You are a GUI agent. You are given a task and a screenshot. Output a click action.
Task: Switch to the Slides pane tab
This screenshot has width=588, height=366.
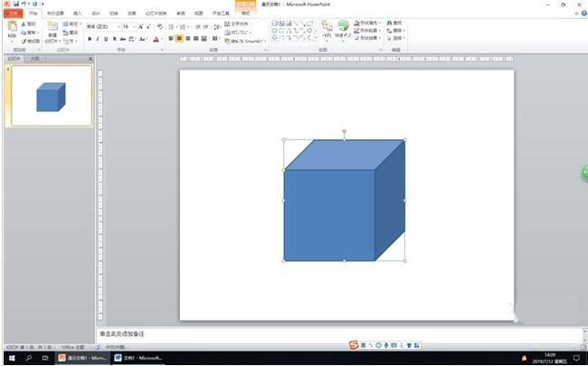(14, 59)
